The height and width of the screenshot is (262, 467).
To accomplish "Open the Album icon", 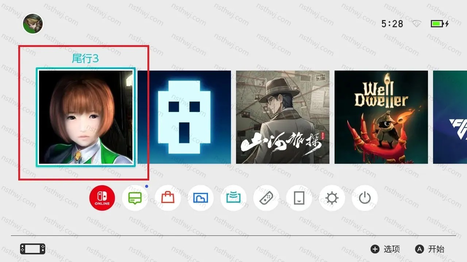I will 201,198.
